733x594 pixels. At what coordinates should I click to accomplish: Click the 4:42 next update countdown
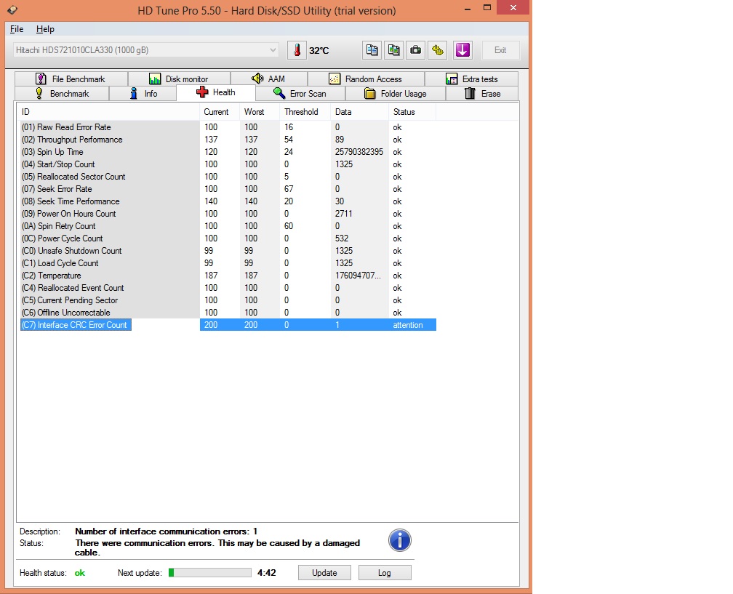coord(266,572)
